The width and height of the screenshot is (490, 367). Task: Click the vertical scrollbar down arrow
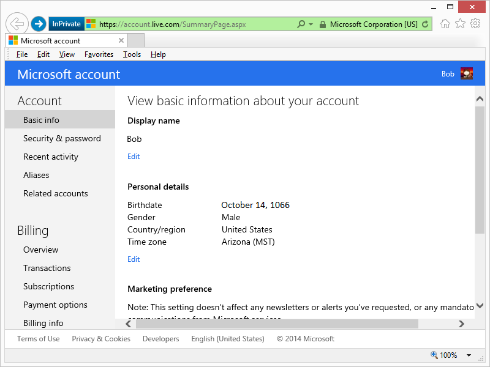(480, 305)
